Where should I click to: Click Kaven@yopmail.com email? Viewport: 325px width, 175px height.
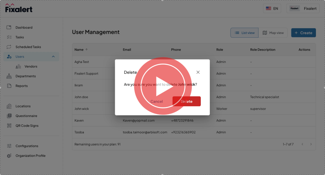(x=139, y=121)
